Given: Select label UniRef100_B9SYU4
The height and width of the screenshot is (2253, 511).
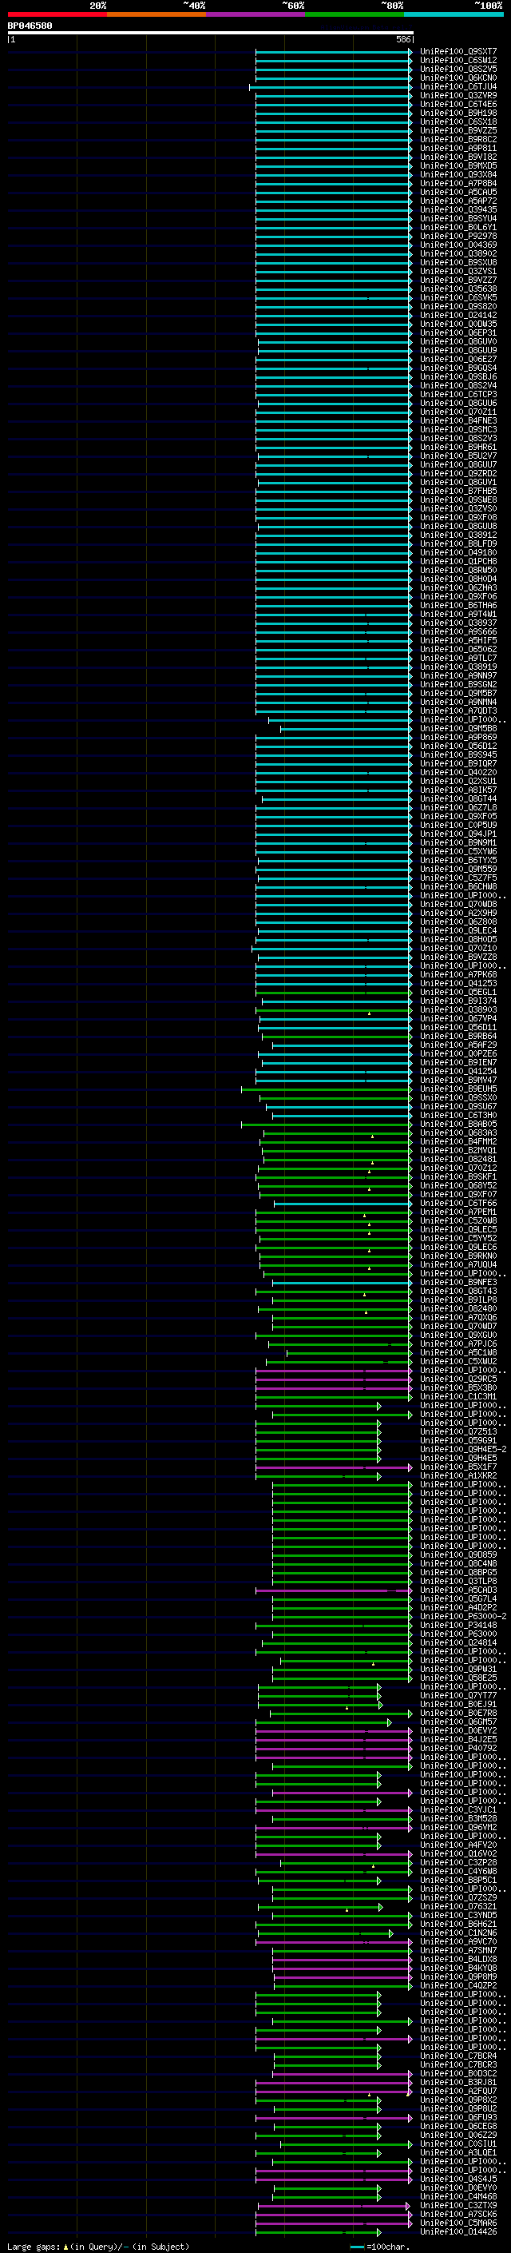Looking at the screenshot, I should click(458, 219).
